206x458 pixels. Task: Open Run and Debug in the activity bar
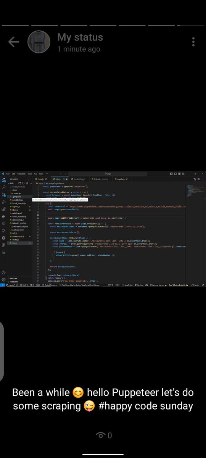pyautogui.click(x=3, y=202)
